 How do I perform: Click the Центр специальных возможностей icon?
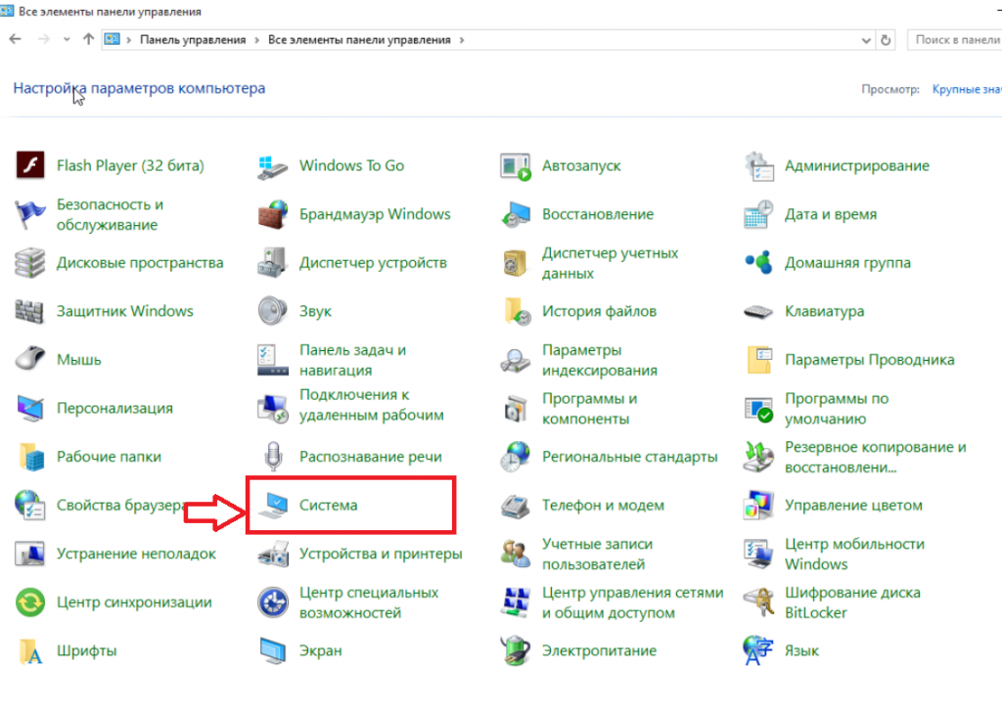coord(273,602)
